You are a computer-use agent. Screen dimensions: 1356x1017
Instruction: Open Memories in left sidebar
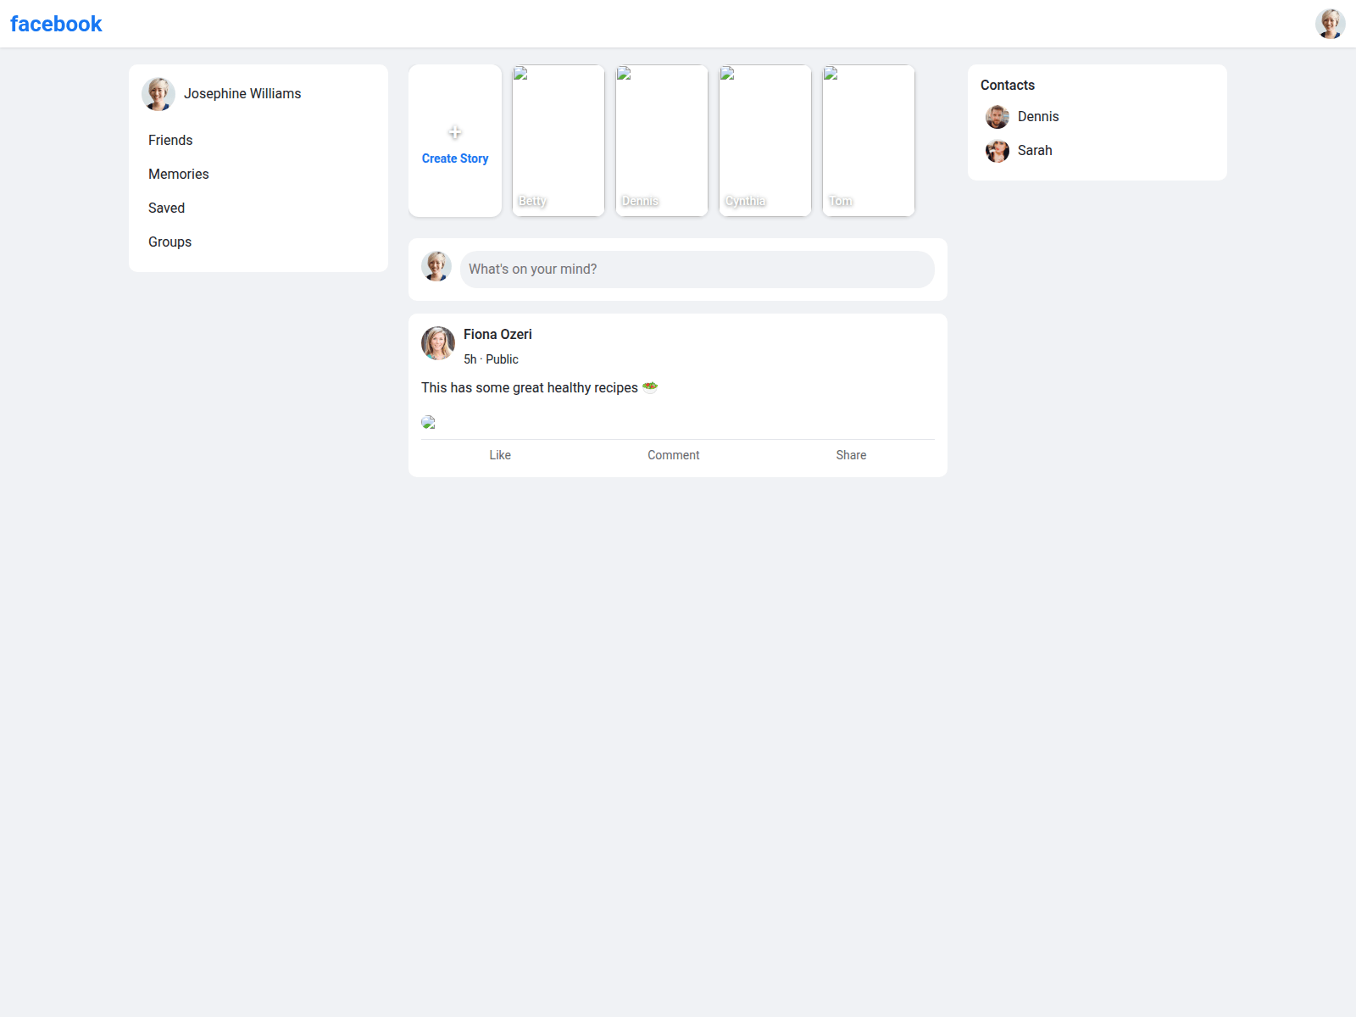pyautogui.click(x=178, y=174)
